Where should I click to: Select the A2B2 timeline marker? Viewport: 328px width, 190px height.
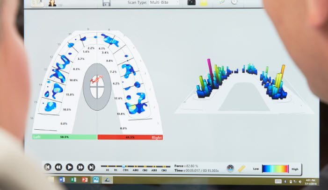136,170
